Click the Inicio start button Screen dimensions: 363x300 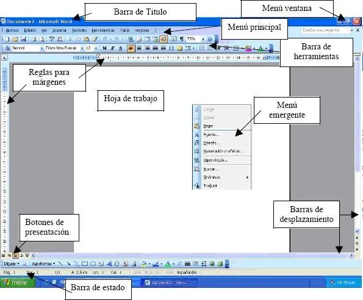(x=18, y=282)
